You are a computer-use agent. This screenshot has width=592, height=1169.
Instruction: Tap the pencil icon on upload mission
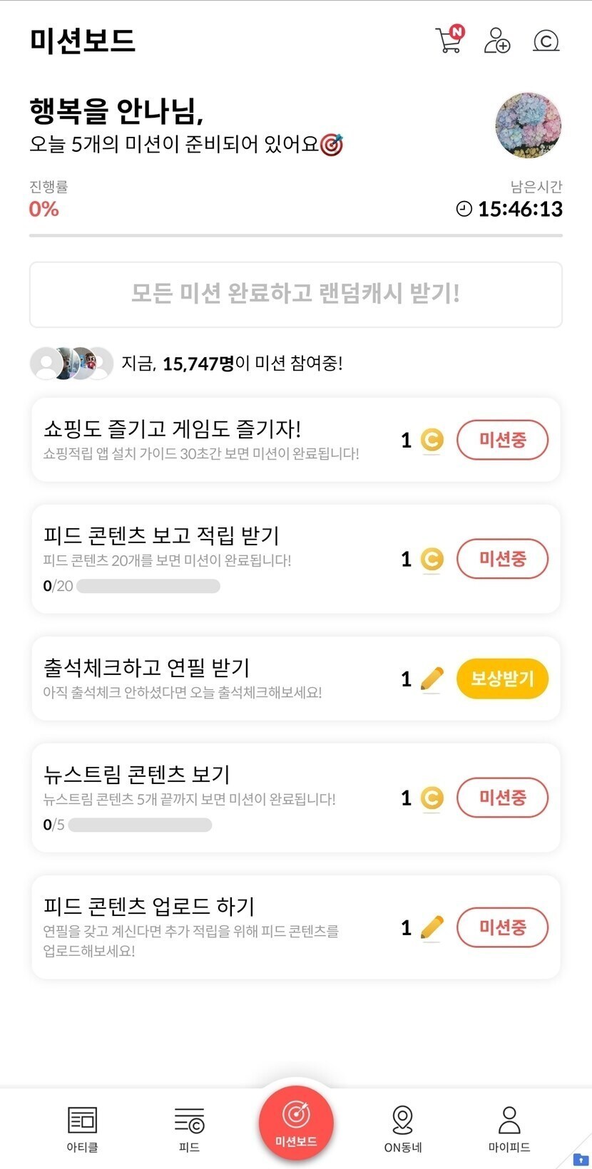[432, 927]
